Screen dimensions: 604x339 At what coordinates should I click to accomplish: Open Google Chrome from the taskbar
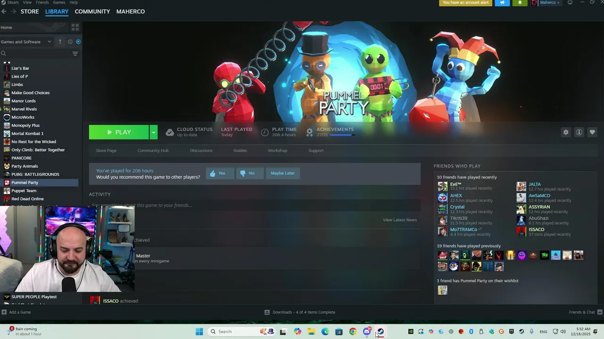point(352,331)
